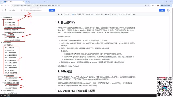Star this document as favorite

tap(21, 10)
